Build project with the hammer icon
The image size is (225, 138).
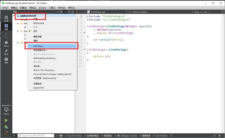click(x=6, y=133)
